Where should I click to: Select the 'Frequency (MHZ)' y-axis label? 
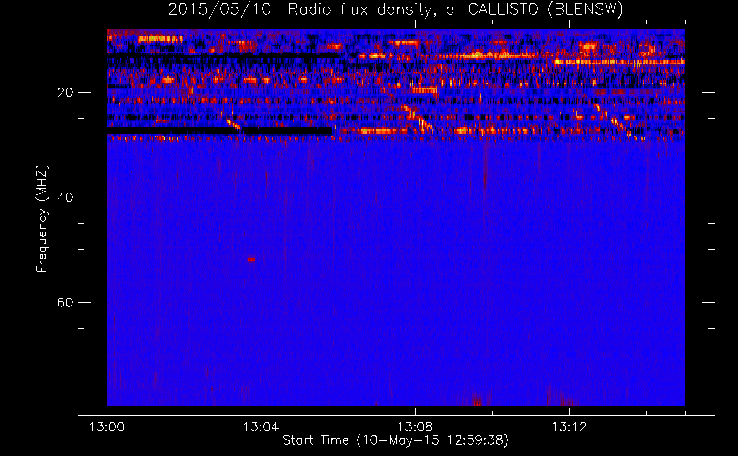(42, 219)
